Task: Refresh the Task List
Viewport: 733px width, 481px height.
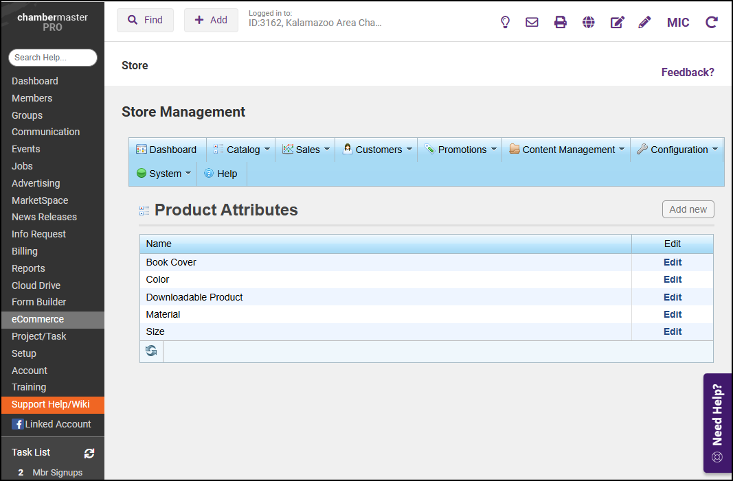Action: [x=89, y=453]
